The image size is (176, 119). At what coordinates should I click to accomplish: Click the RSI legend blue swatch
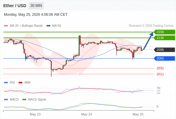[x=6, y=83]
